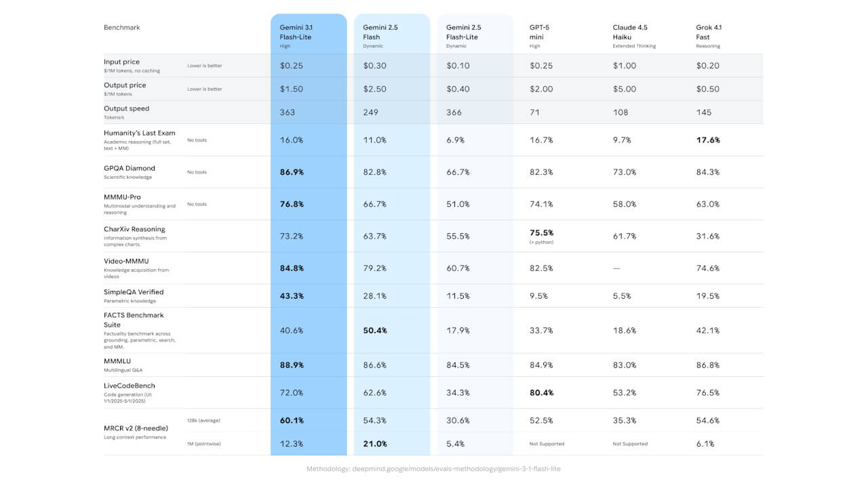The width and height of the screenshot is (868, 488).
Task: Click the Gemini 3.1 Flash-Lite column header
Action: (x=296, y=32)
